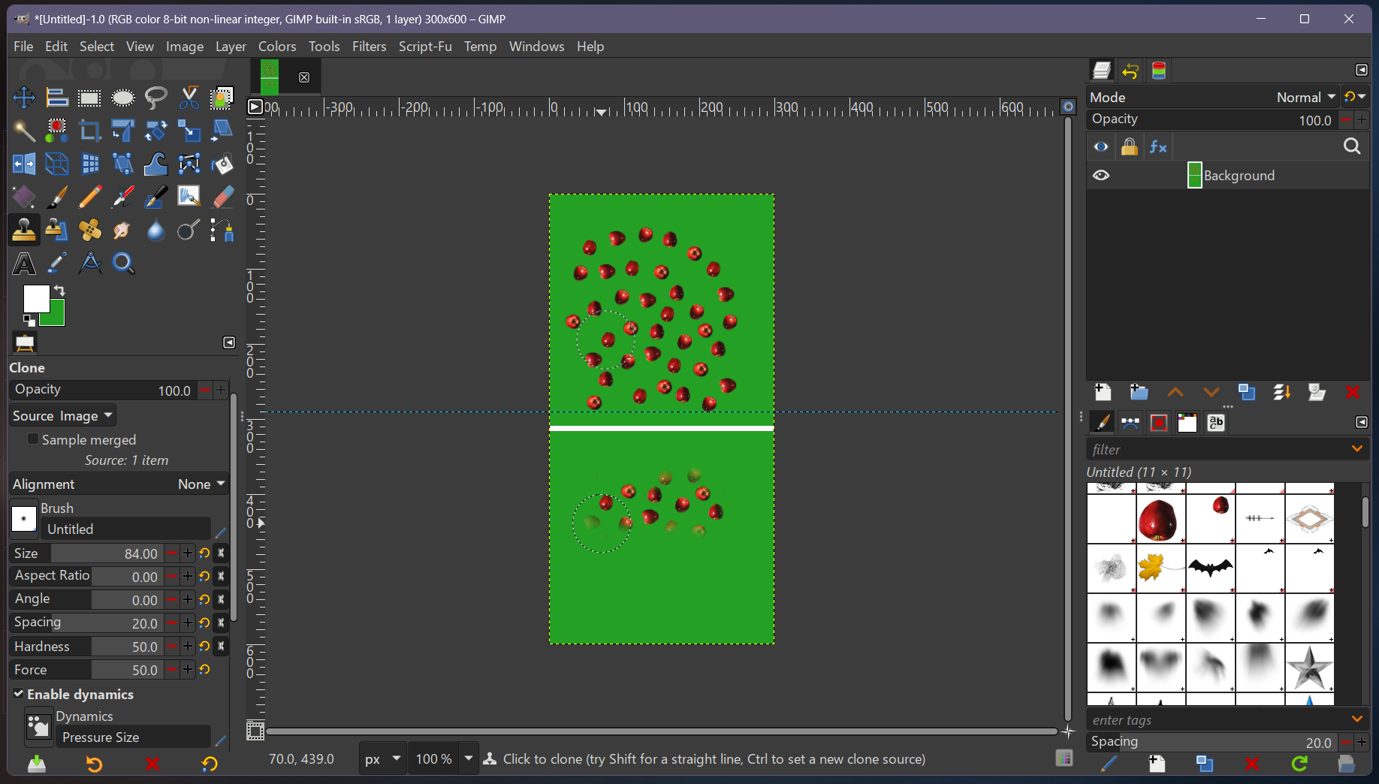Image resolution: width=1379 pixels, height=784 pixels.
Task: Search layers with the magnifier icon
Action: (x=1351, y=146)
